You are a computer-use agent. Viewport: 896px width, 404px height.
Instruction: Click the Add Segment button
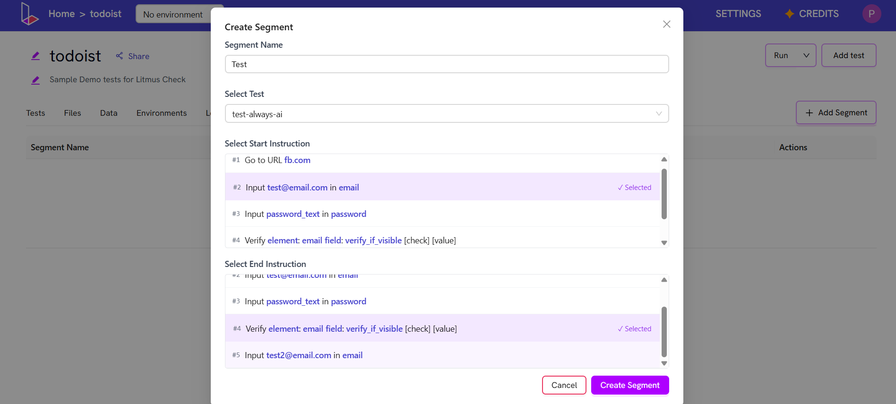(x=836, y=112)
